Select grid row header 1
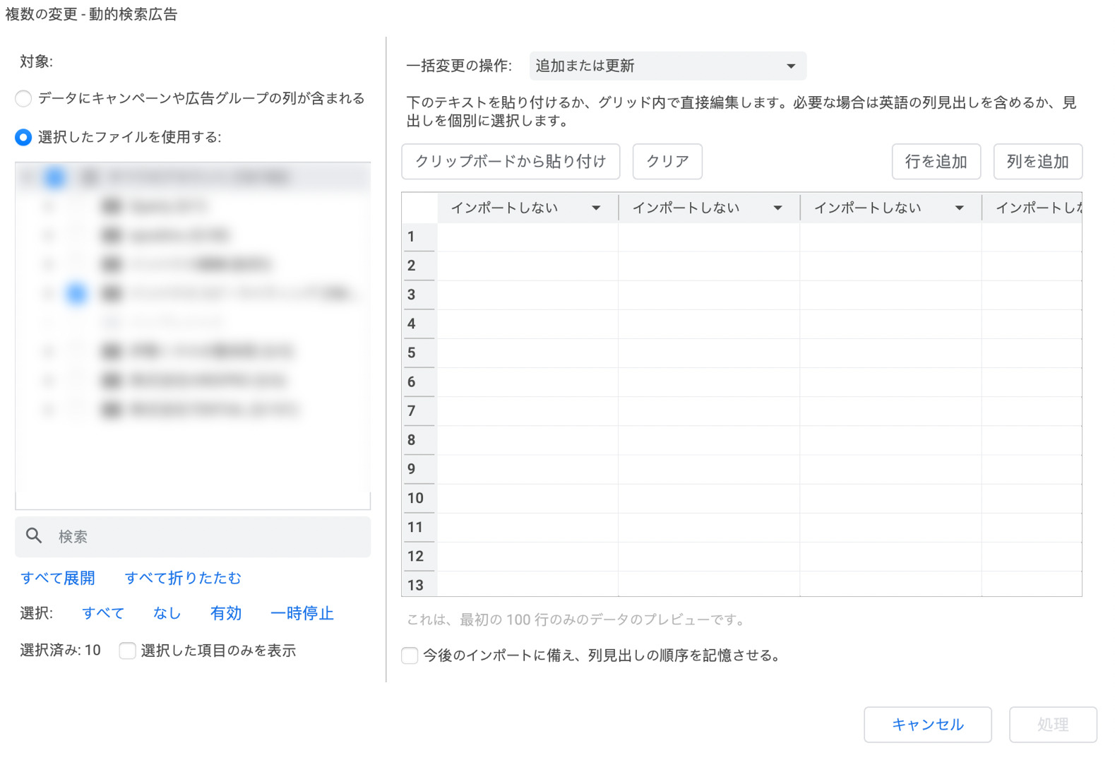Screen dimensions: 1115x765 419,237
